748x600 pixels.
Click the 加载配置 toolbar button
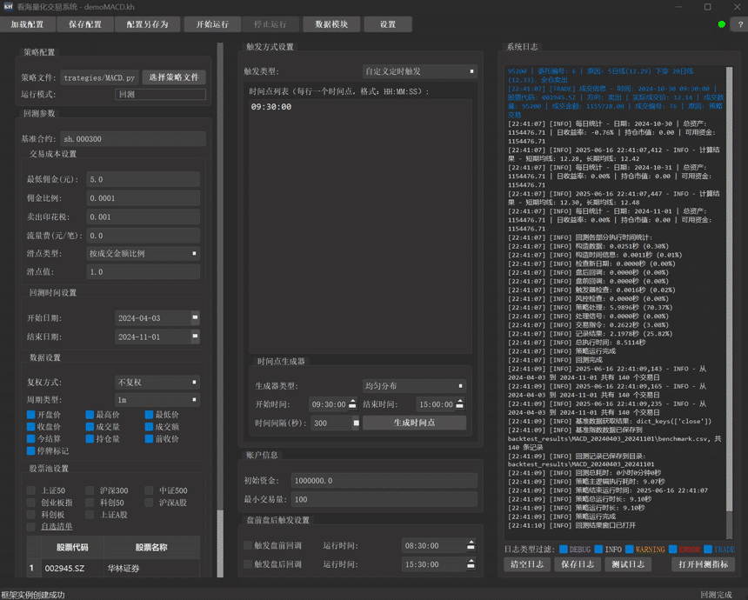point(27,24)
